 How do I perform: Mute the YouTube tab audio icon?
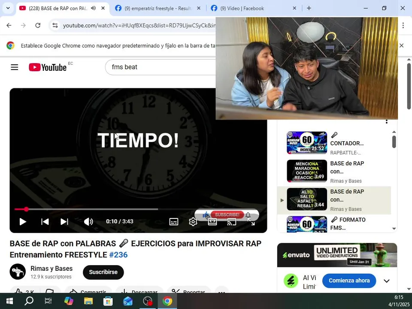pos(93,8)
